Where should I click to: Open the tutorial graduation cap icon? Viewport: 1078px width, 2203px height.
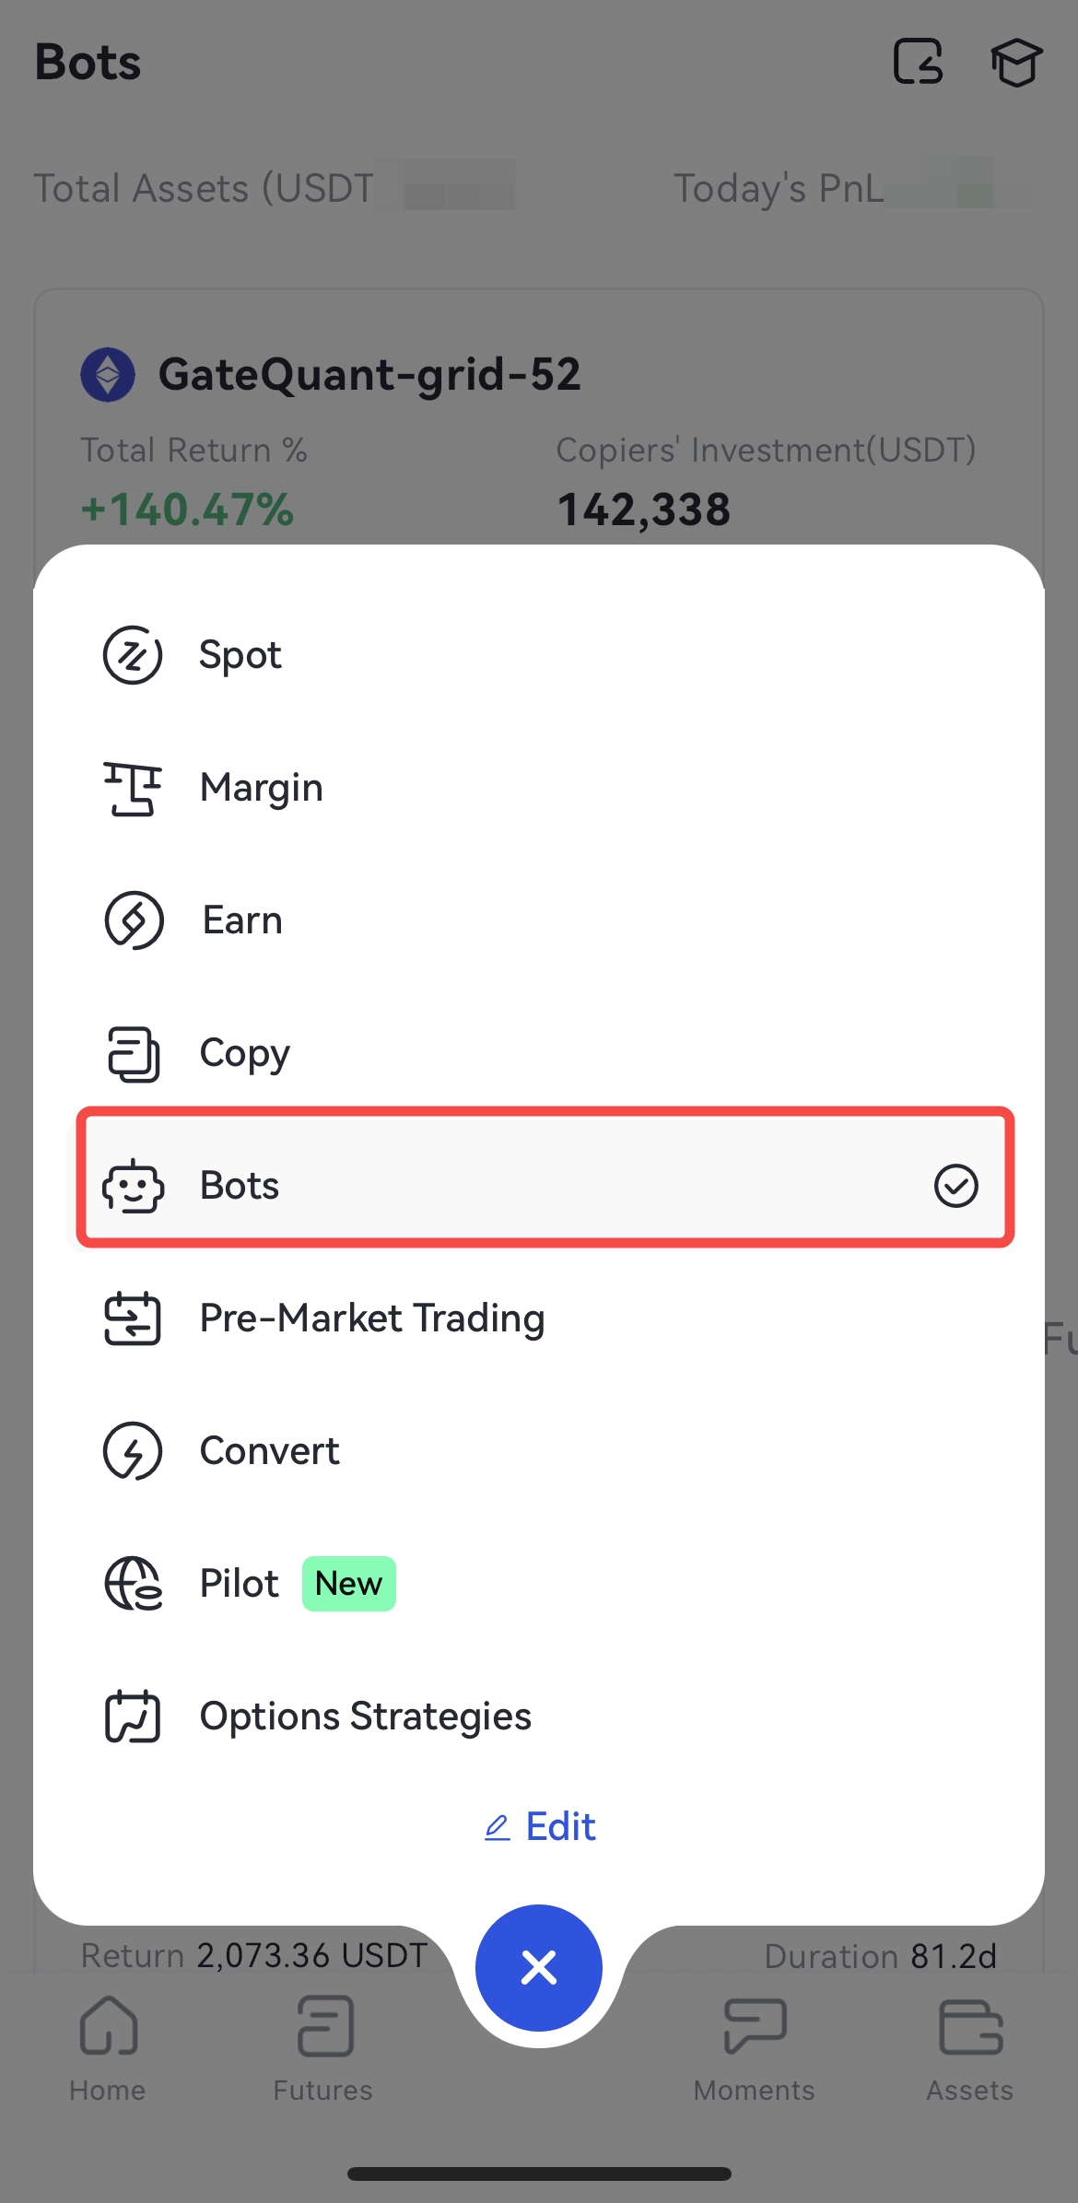click(x=1016, y=63)
